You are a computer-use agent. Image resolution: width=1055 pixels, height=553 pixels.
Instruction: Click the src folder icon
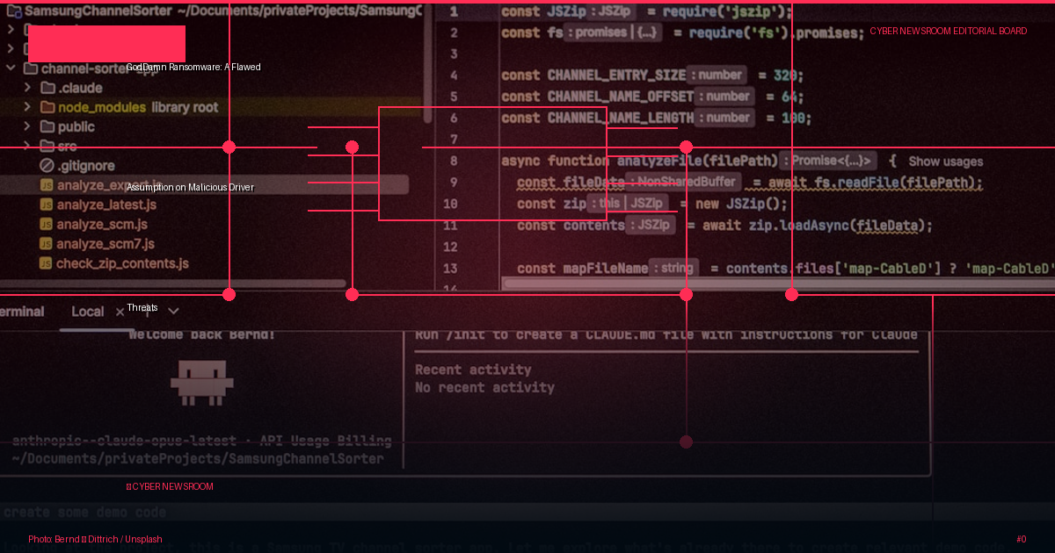click(48, 146)
